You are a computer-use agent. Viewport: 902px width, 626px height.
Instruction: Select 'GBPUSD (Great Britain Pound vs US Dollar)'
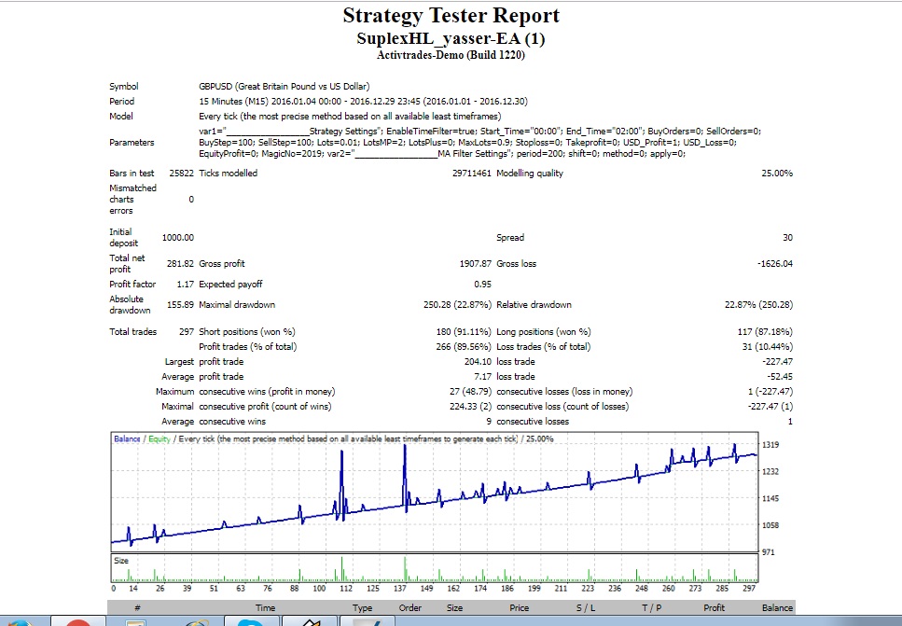point(284,87)
